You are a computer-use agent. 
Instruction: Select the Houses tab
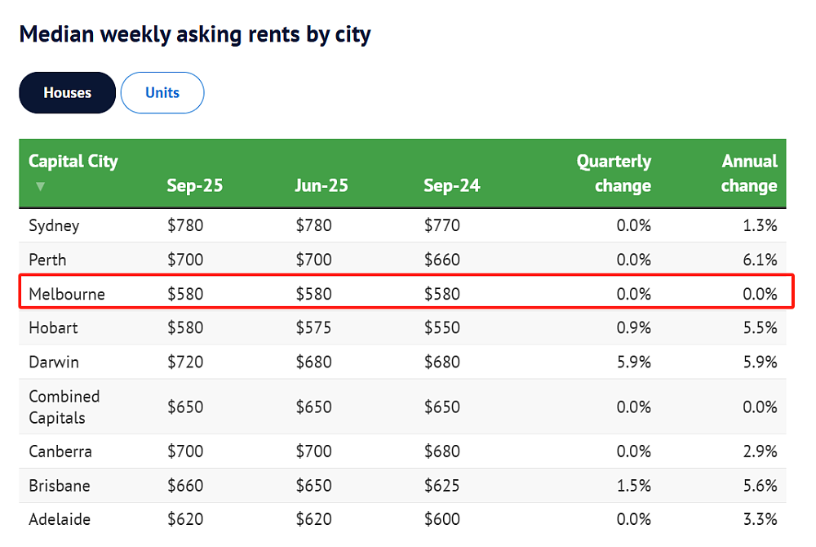click(x=67, y=92)
